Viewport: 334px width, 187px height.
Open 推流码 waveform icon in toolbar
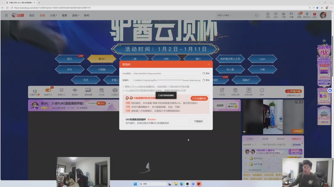click(x=75, y=92)
